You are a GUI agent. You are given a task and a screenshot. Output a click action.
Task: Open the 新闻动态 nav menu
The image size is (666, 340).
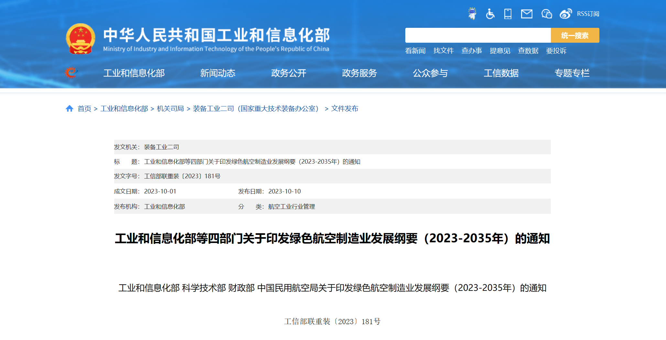[x=218, y=73]
